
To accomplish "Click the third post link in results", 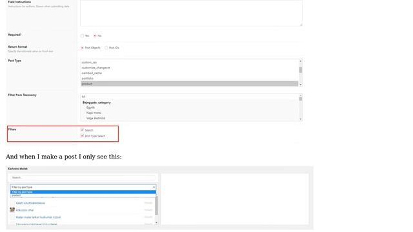I will [x=38, y=217].
